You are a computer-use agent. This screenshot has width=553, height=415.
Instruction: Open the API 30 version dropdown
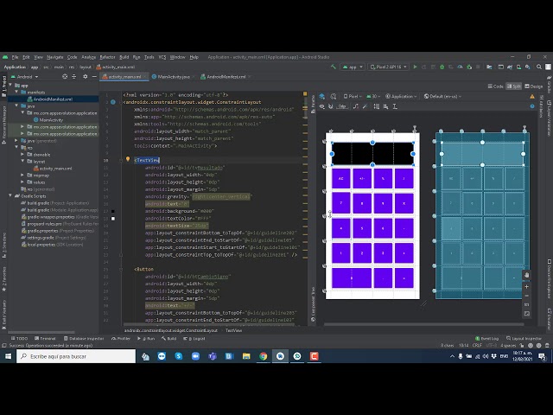pos(373,96)
